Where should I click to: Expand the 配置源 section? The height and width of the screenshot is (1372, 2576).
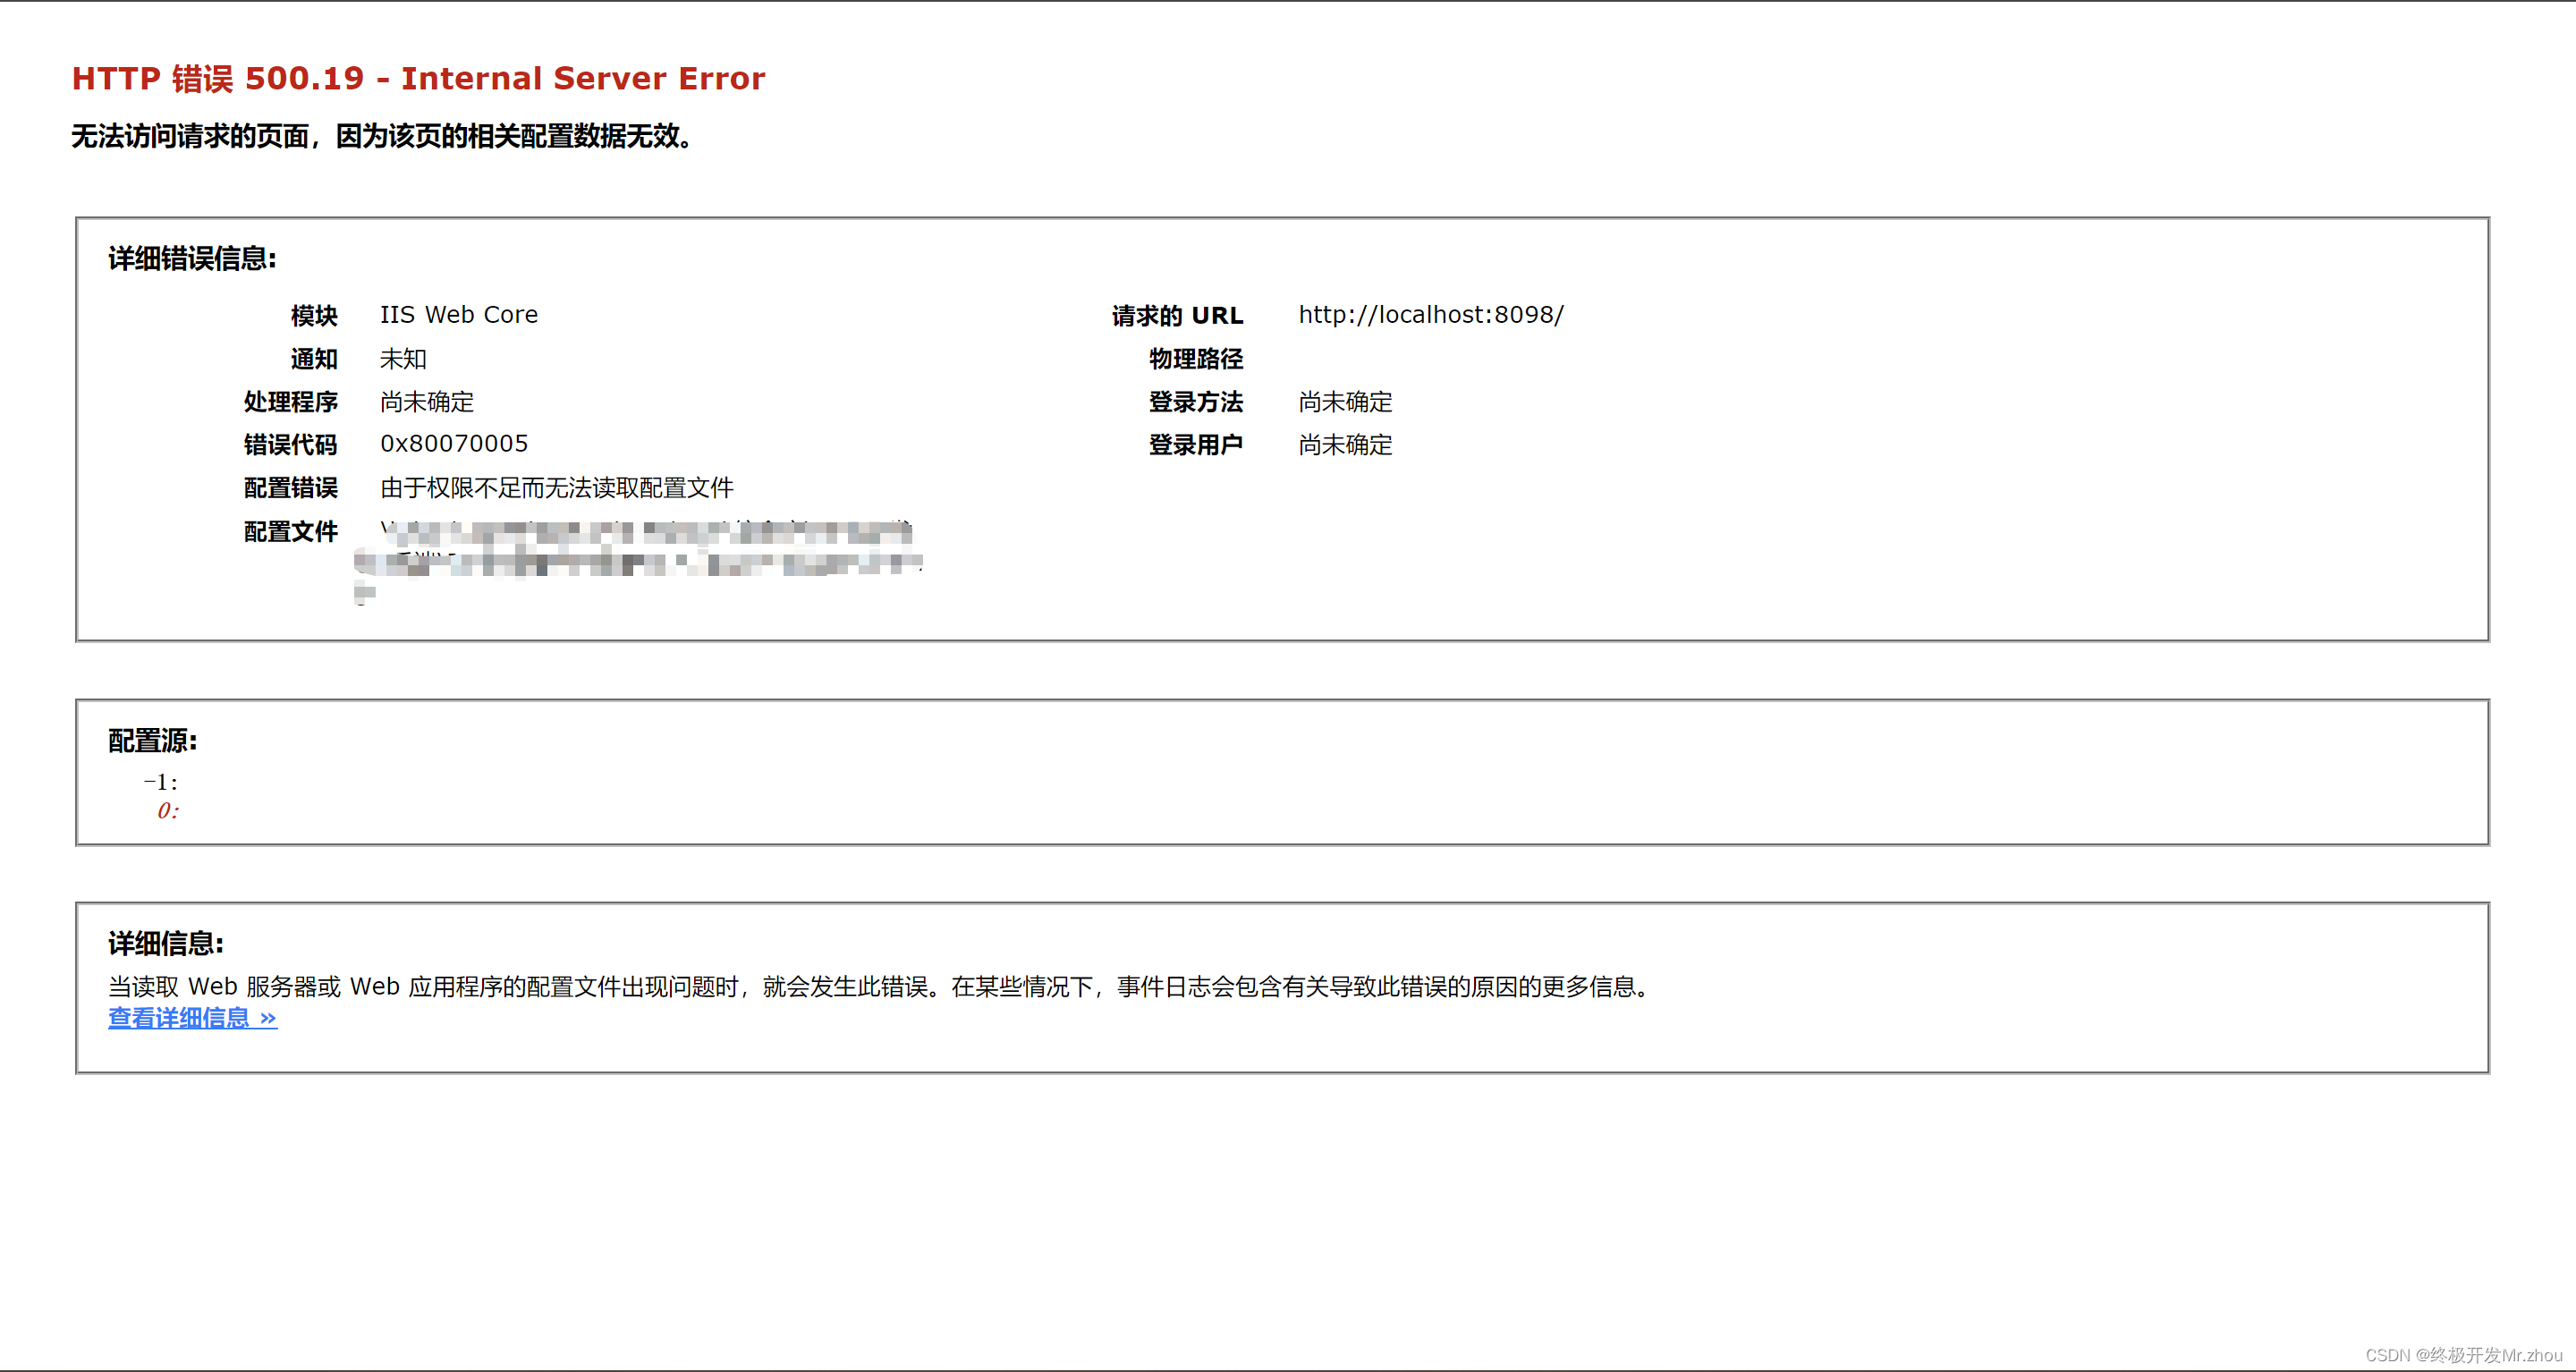(x=153, y=738)
